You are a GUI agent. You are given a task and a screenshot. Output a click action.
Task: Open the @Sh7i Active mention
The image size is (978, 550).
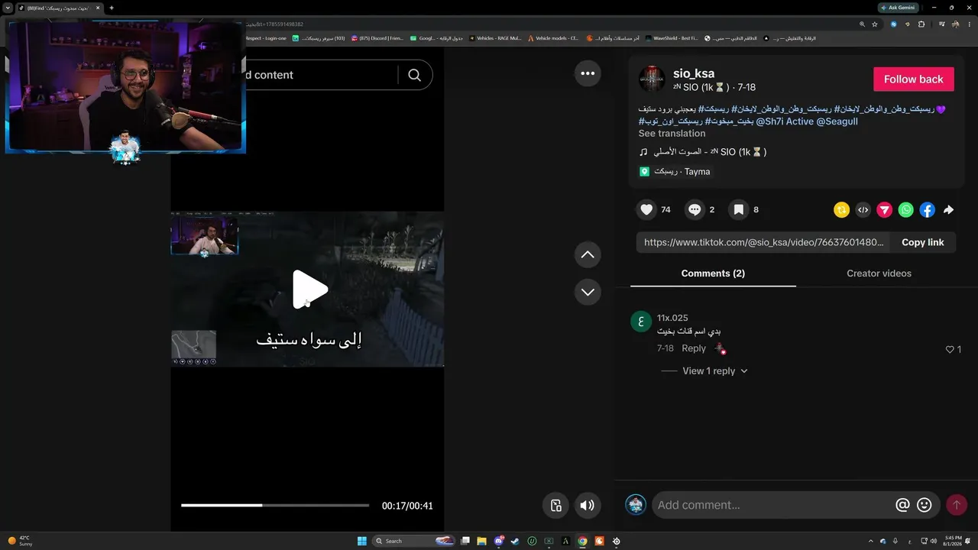tap(785, 121)
